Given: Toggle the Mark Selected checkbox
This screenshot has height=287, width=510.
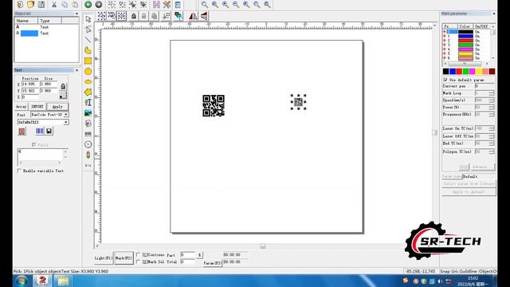Looking at the screenshot, I should click(138, 261).
